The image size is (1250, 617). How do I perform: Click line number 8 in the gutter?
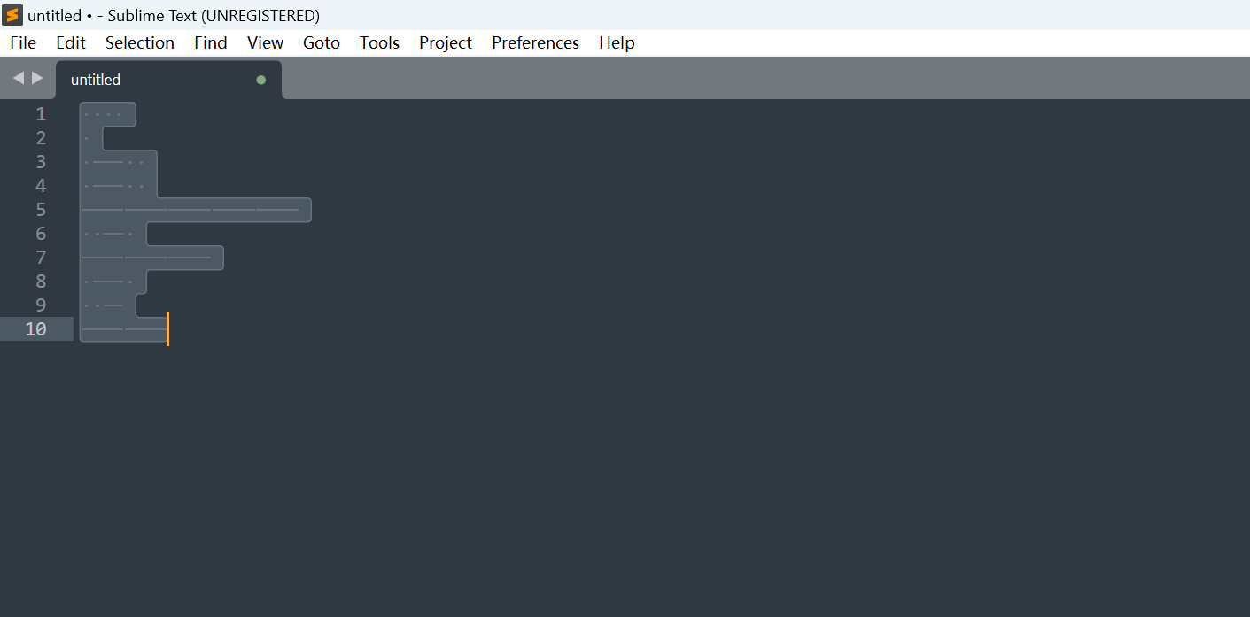coord(41,282)
